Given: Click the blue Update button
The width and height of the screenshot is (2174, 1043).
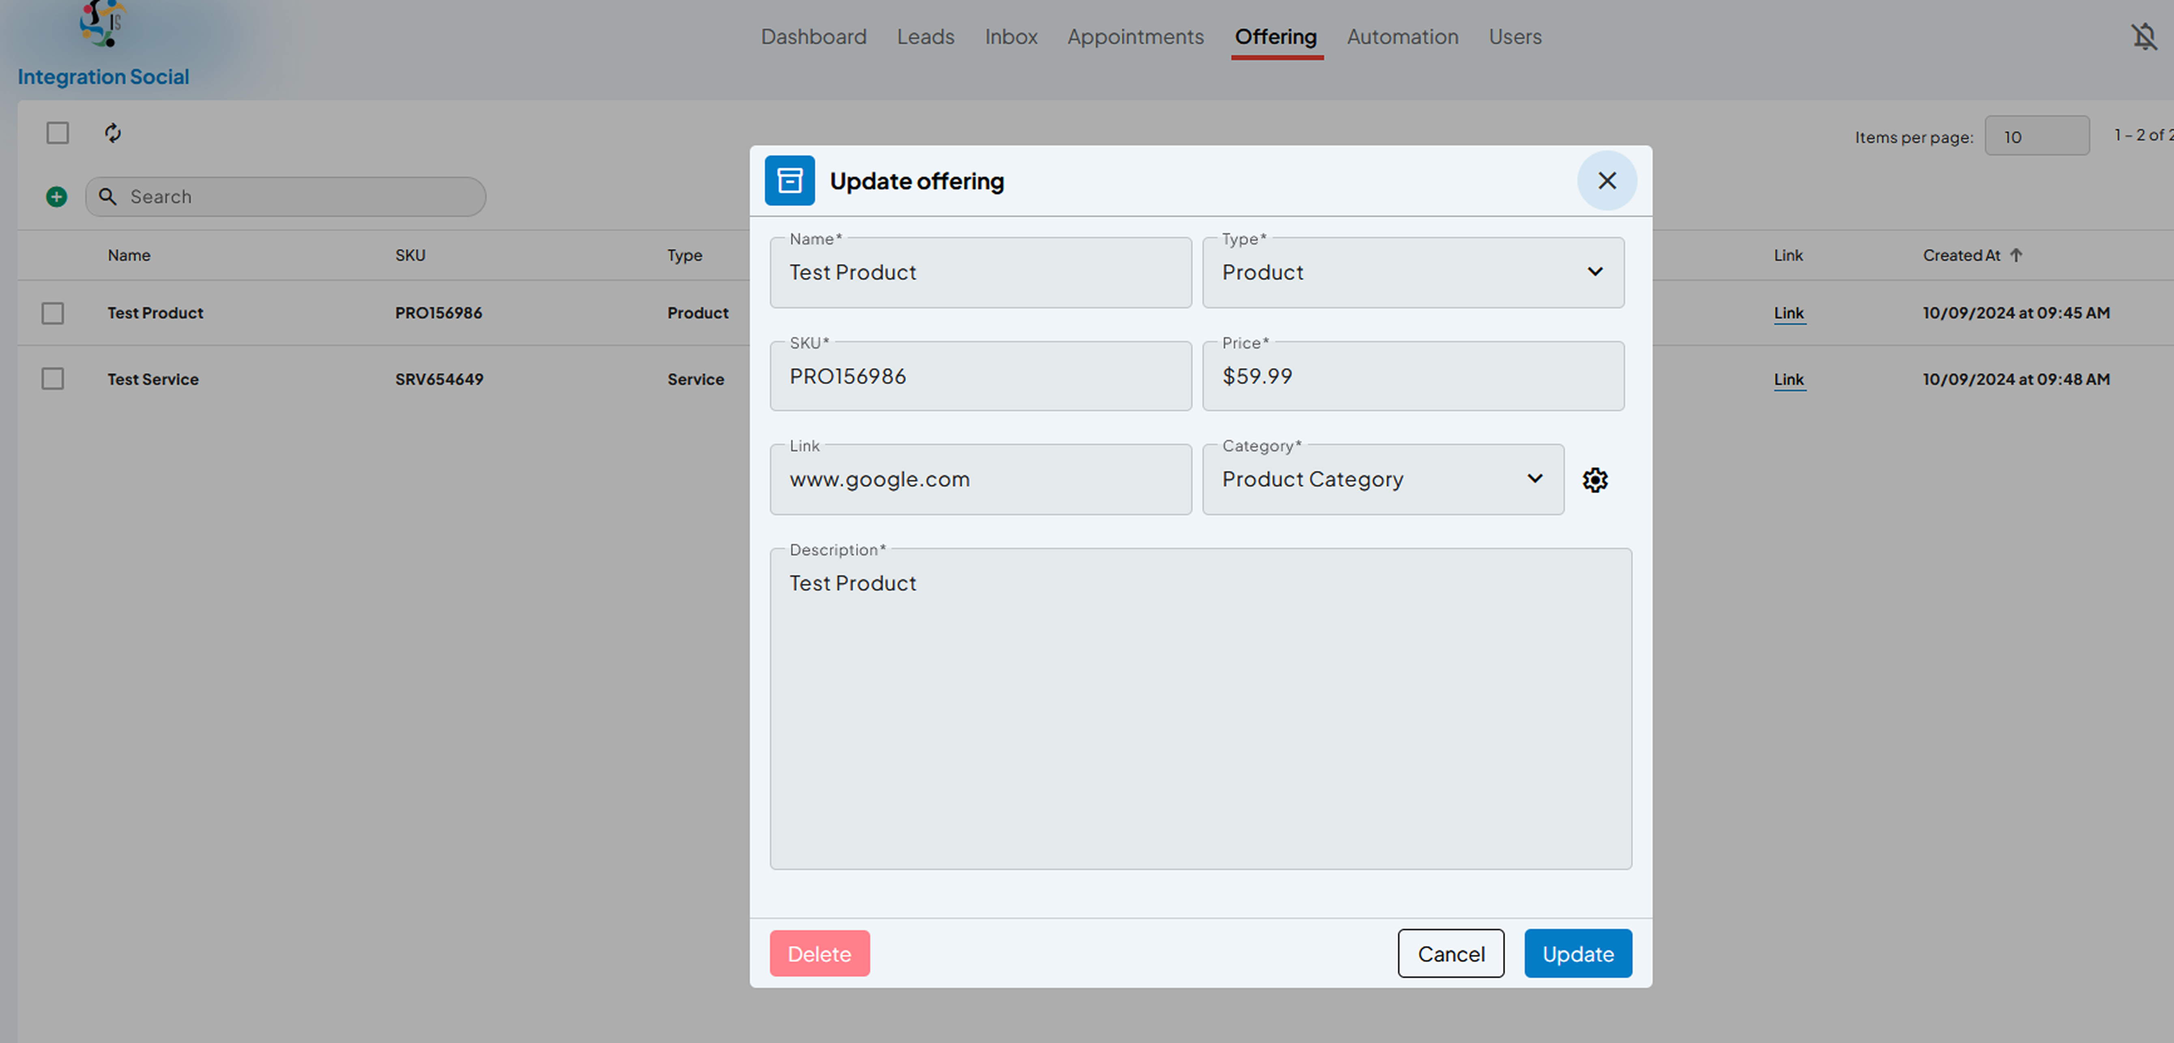Looking at the screenshot, I should click(x=1578, y=953).
